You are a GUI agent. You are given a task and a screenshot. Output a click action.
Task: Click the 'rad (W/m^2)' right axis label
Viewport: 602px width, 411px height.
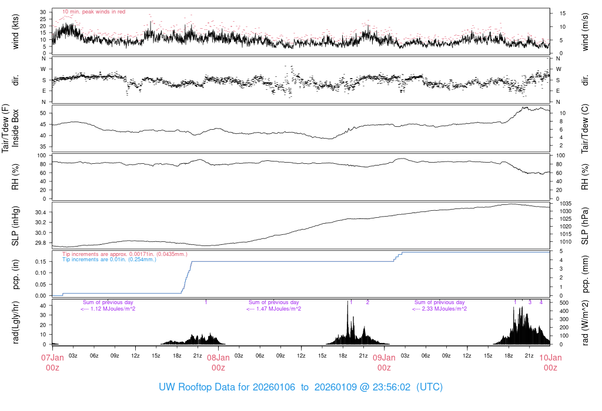point(585,322)
